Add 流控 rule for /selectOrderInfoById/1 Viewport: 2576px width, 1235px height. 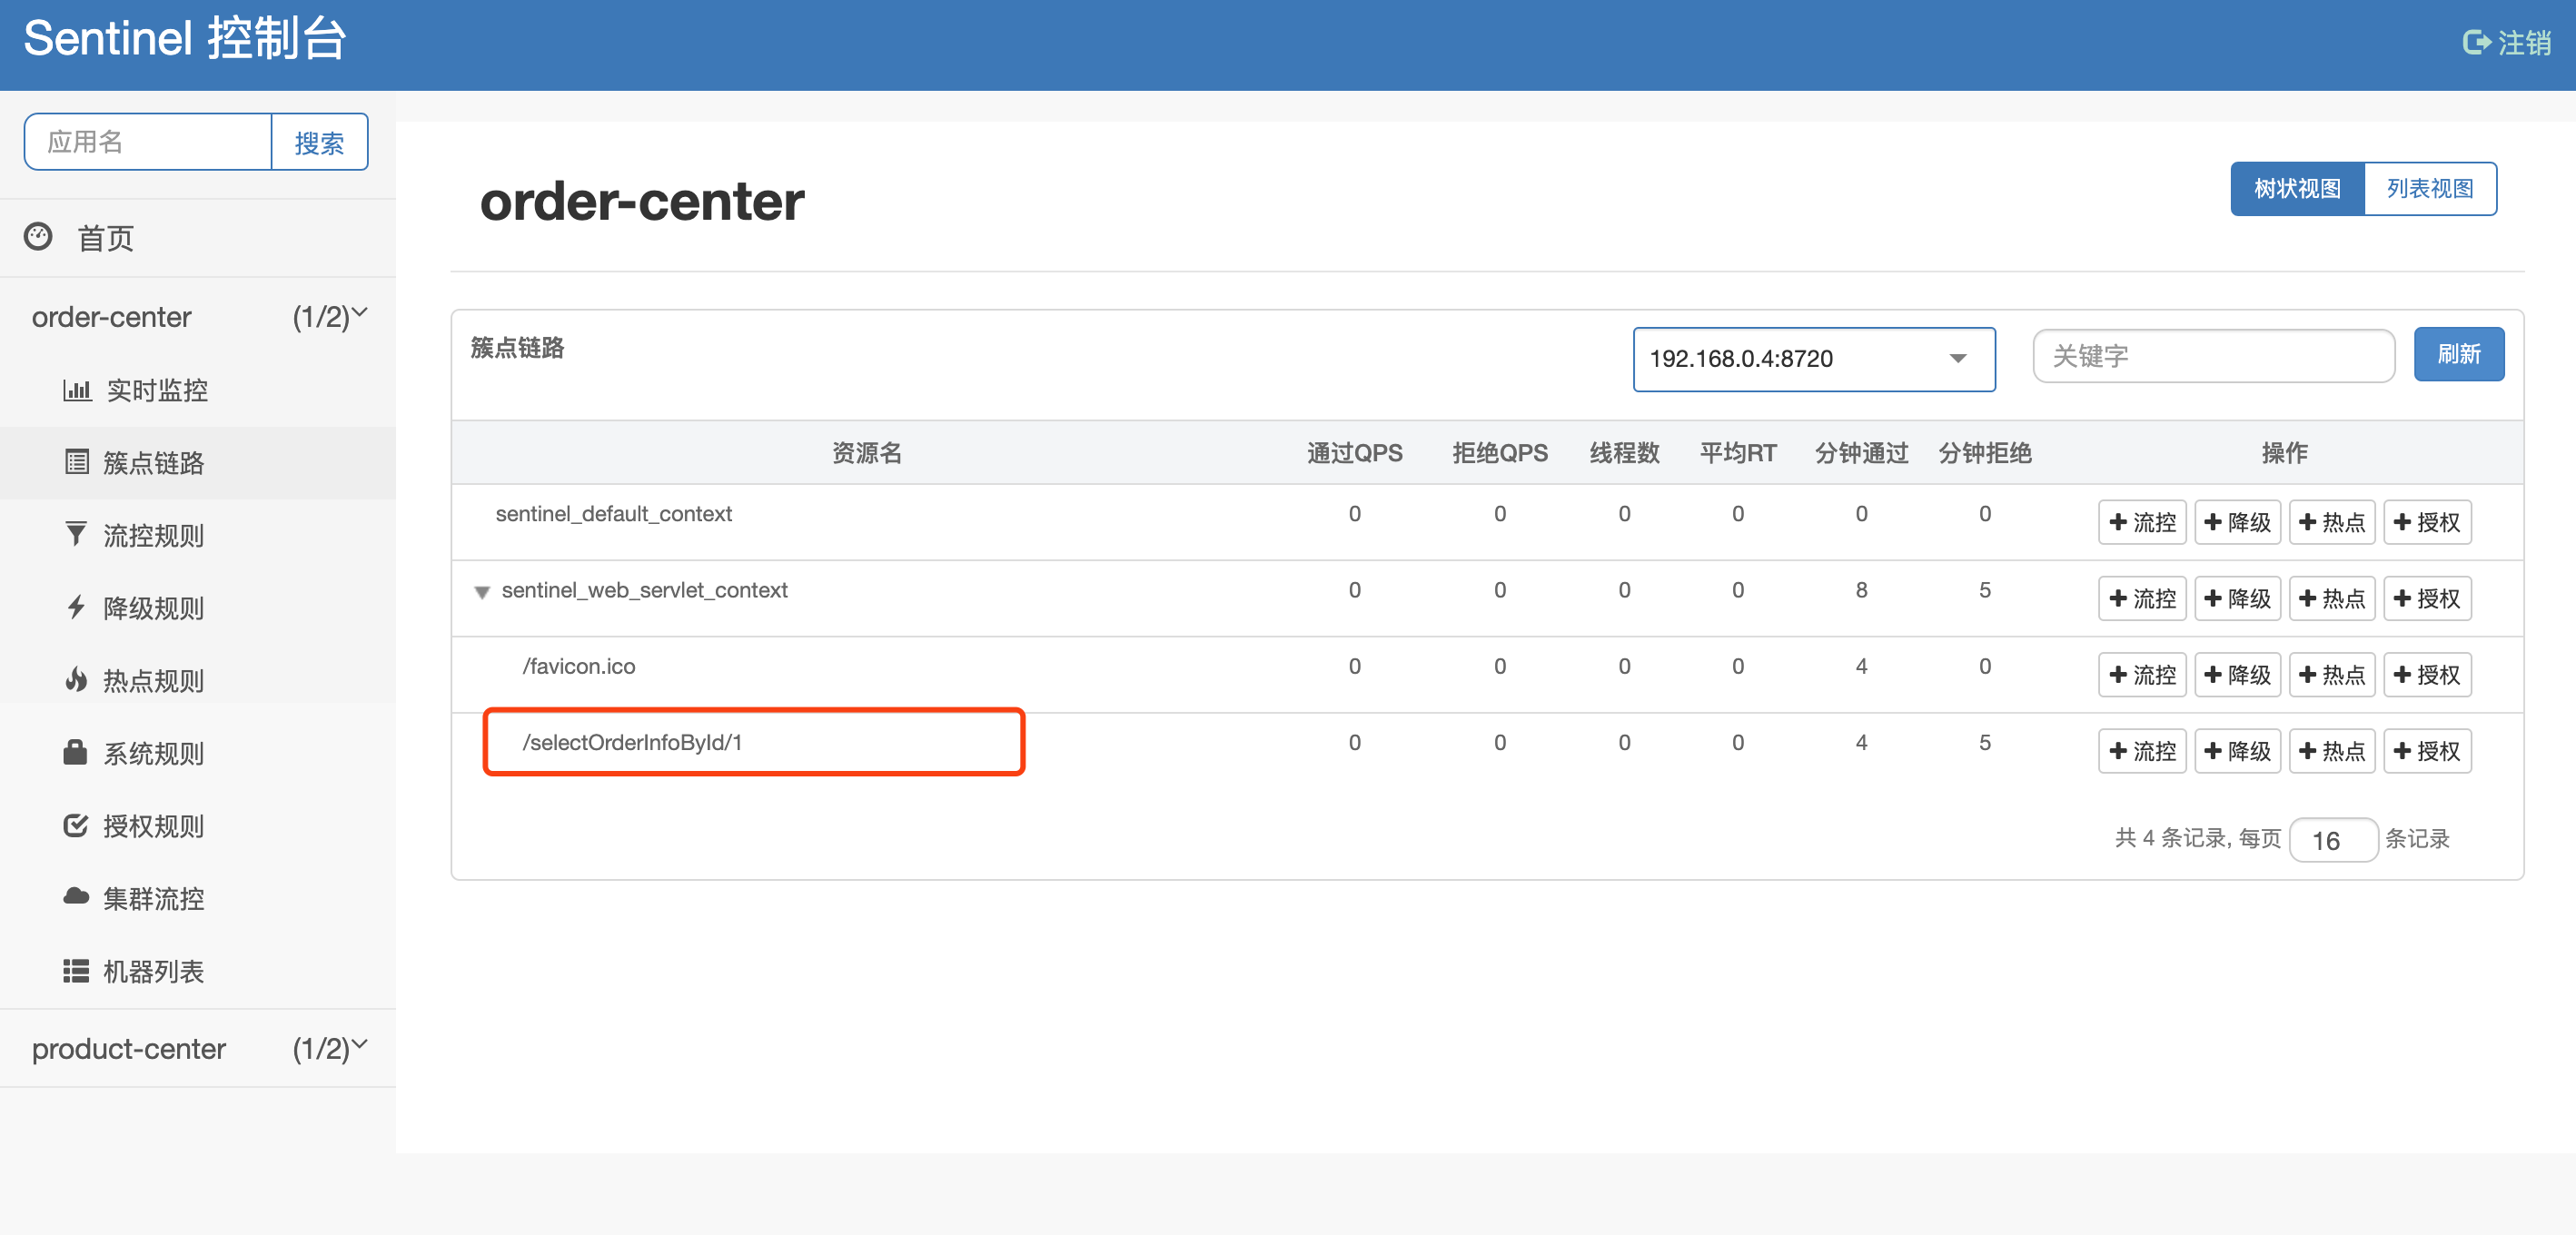coord(2141,751)
